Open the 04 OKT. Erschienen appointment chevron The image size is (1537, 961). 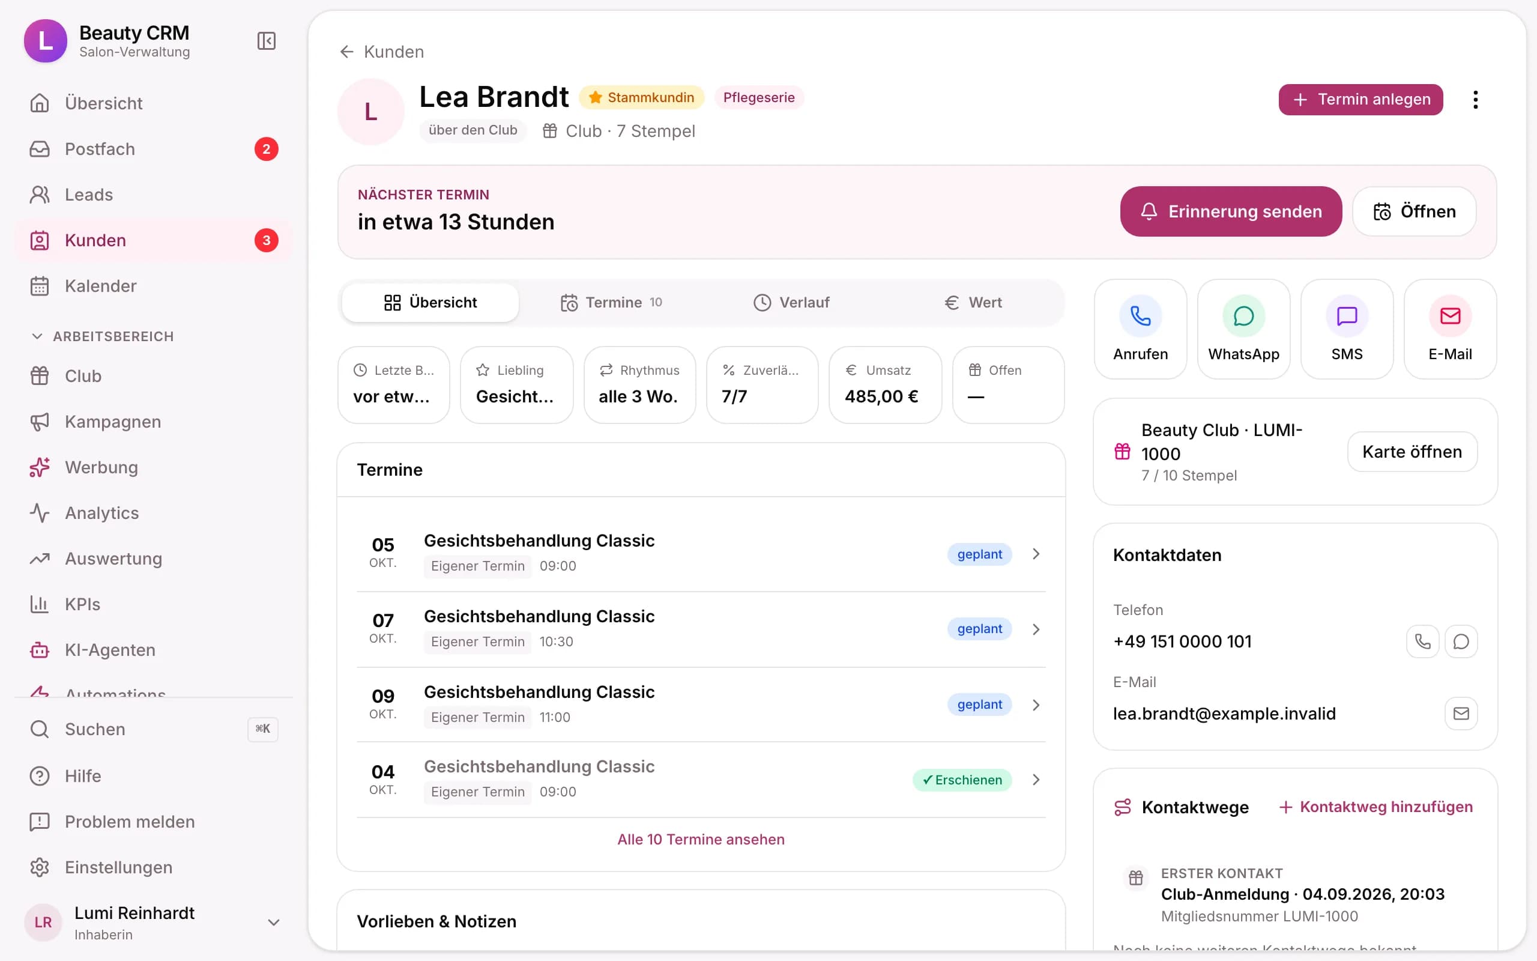pyautogui.click(x=1036, y=780)
